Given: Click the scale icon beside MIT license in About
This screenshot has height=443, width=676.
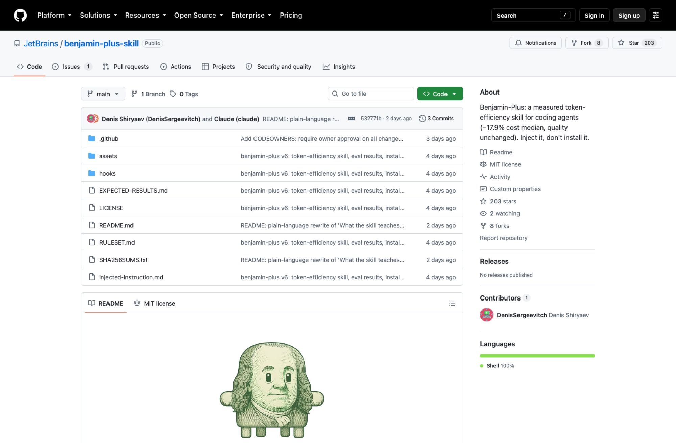Looking at the screenshot, I should pyautogui.click(x=483, y=164).
